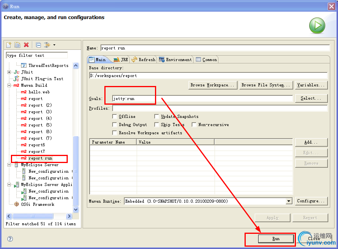Screen dimensions: 338x249
Task: Enable the Non-recursive checkbox
Action: pos(194,125)
